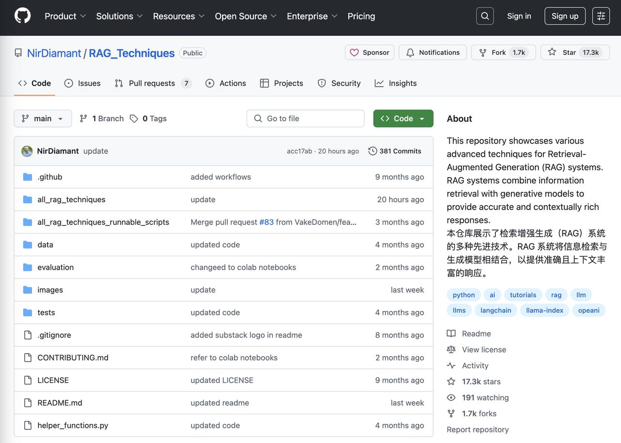Open the 381 Commits history
The image size is (621, 443).
[x=394, y=151]
